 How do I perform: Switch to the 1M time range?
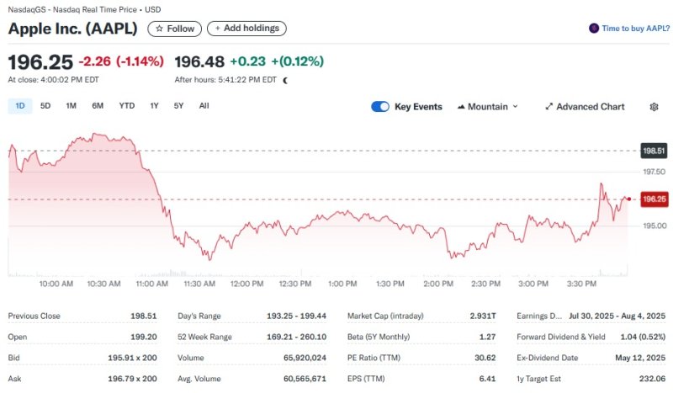72,106
